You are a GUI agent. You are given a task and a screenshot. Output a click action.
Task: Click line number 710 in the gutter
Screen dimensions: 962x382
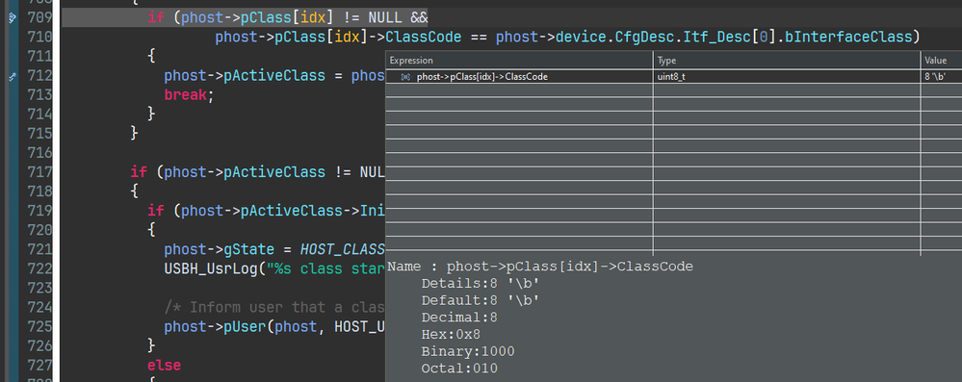[39, 37]
